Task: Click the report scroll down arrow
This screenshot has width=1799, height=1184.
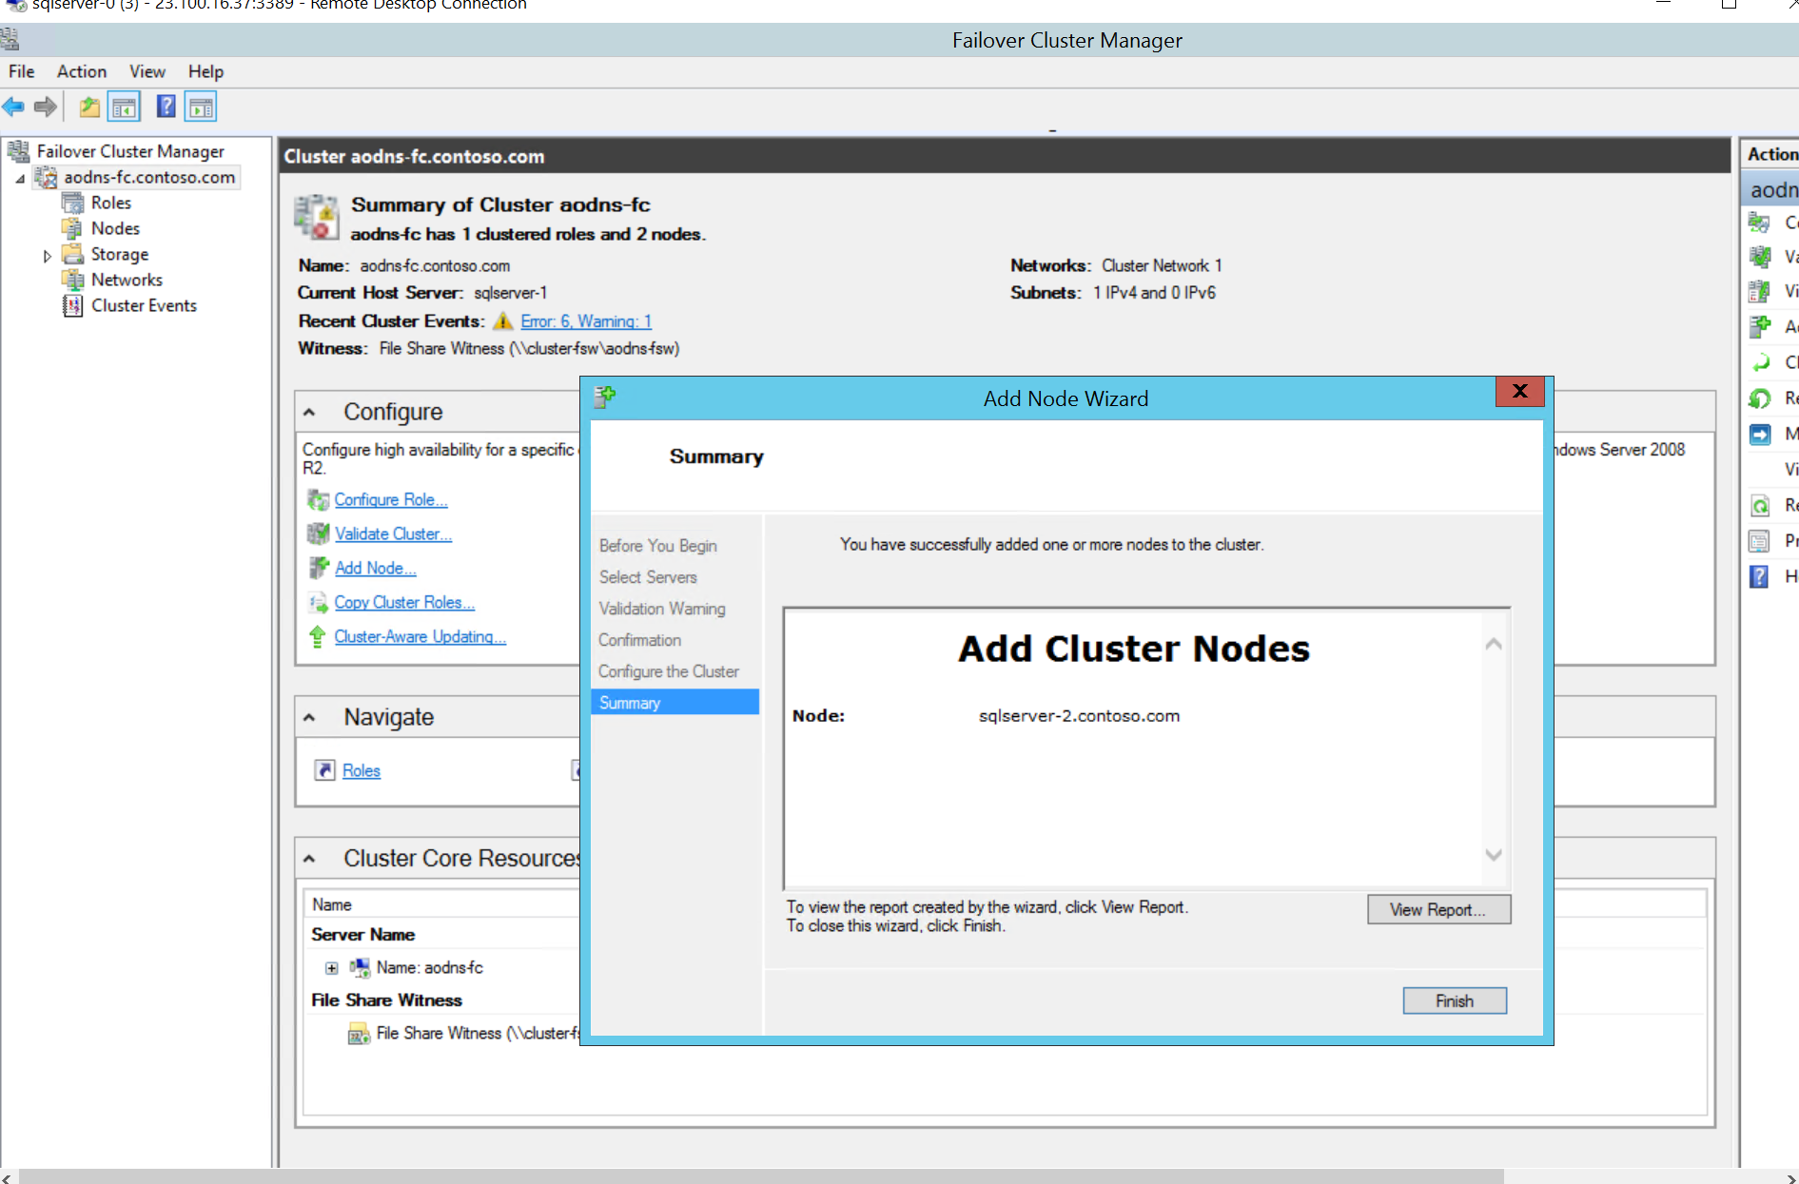Action: click(1494, 854)
